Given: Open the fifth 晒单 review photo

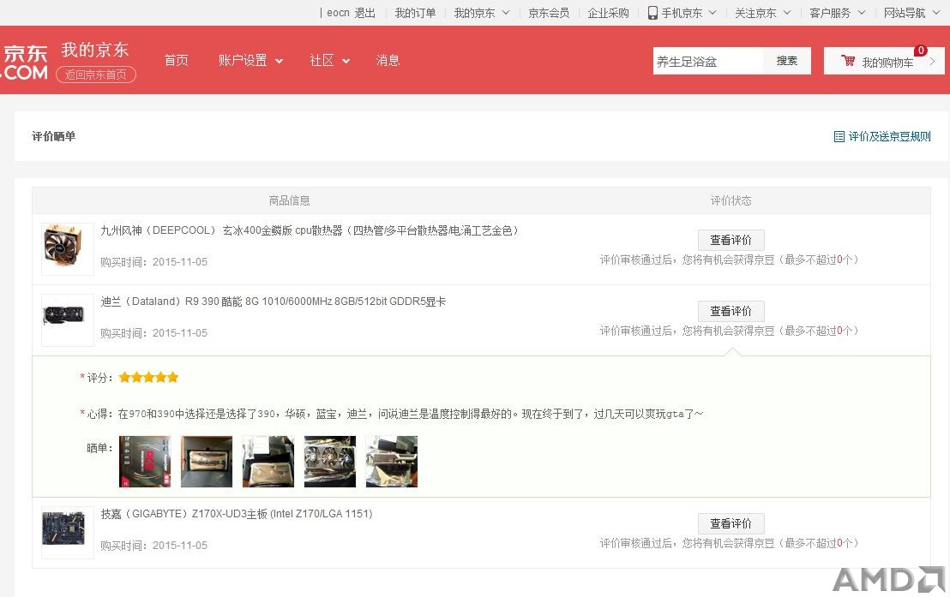Looking at the screenshot, I should pyautogui.click(x=392, y=462).
